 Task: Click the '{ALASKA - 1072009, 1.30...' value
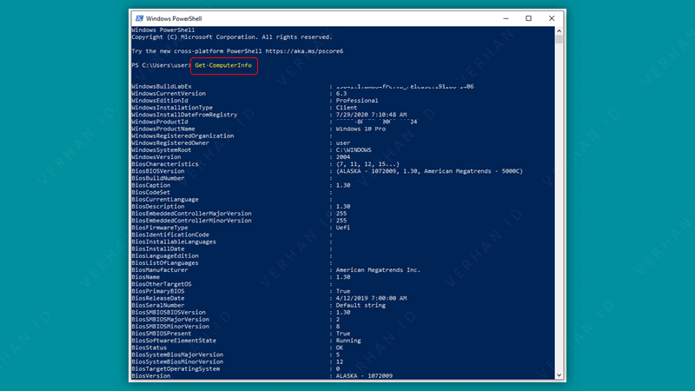point(429,171)
